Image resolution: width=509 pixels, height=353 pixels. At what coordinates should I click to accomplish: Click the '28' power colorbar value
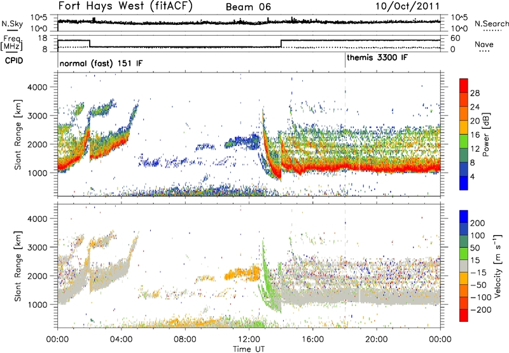[x=475, y=93]
